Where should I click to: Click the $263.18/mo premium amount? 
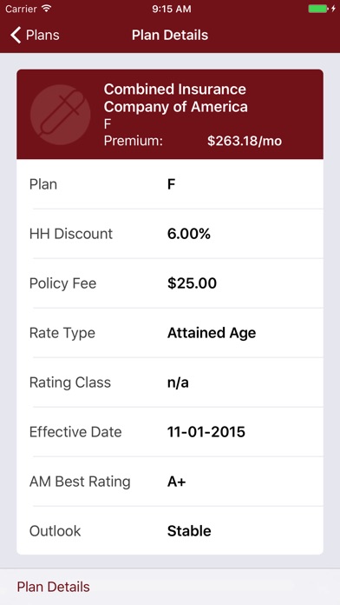point(245,141)
